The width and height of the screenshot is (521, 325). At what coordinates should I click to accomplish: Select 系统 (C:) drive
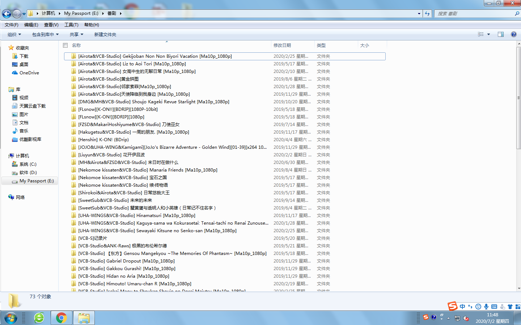25,164
